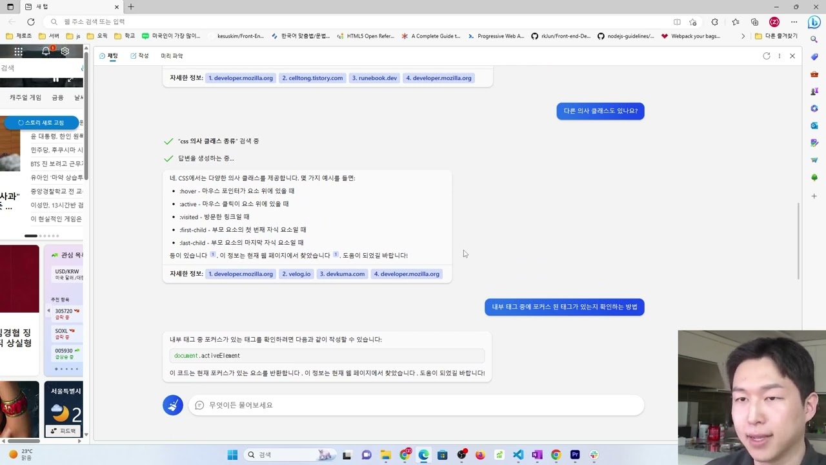Toggle split screen icon in address bar

(x=677, y=22)
